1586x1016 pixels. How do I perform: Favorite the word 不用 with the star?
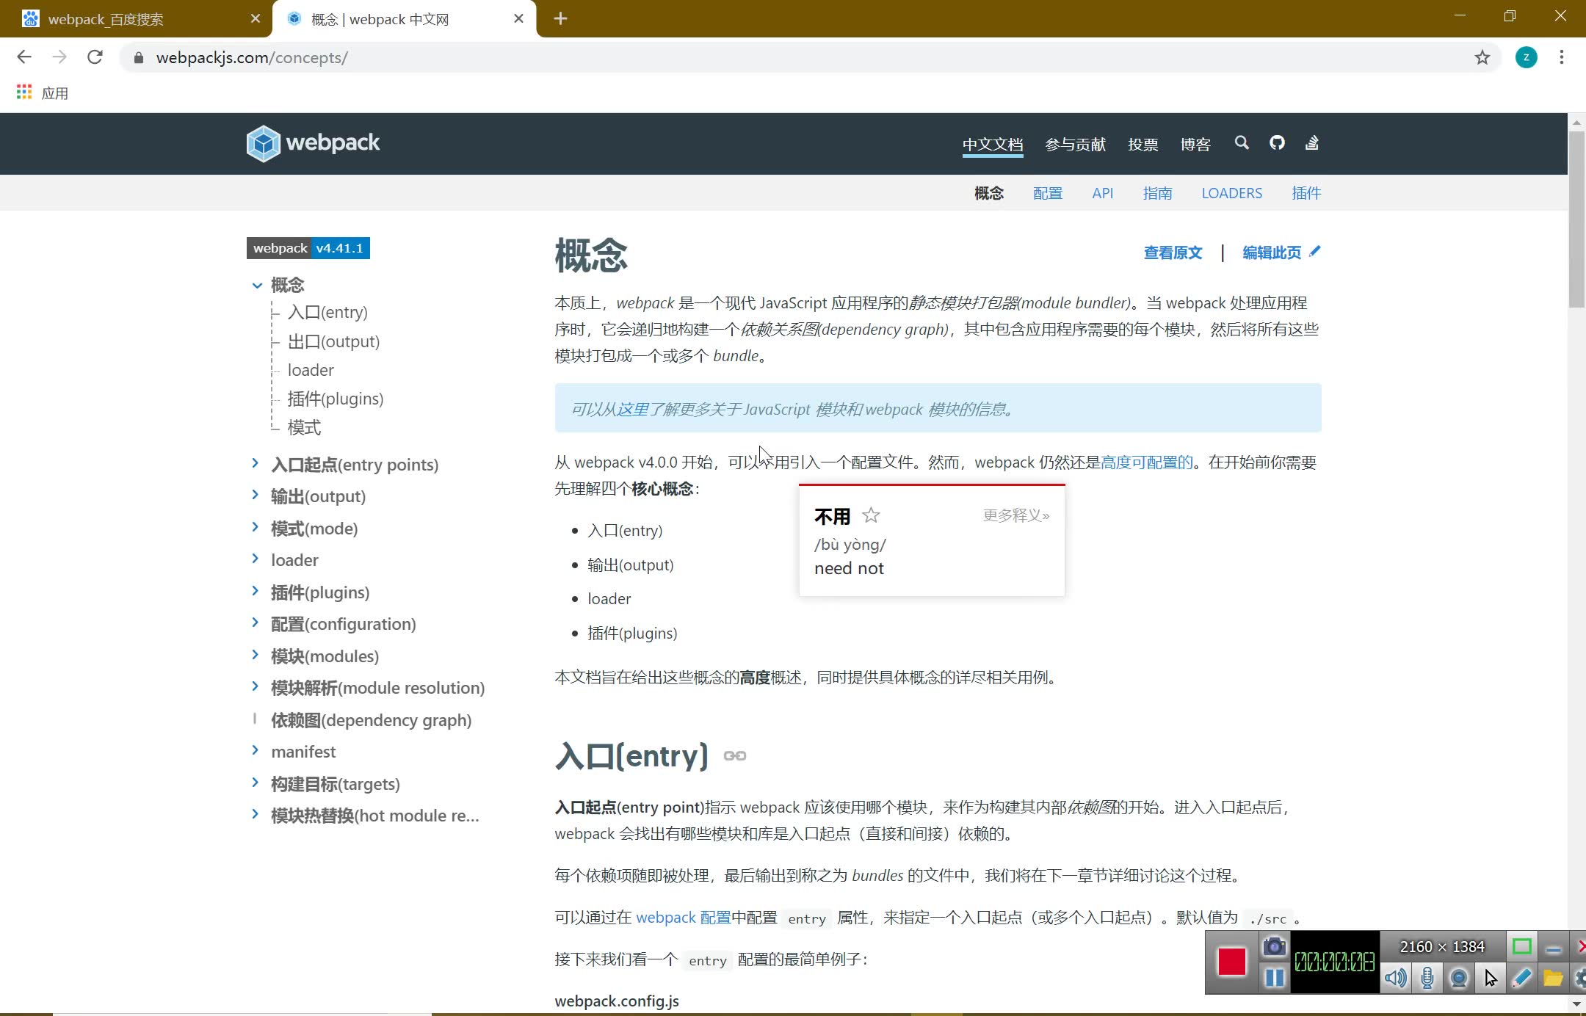[871, 515]
